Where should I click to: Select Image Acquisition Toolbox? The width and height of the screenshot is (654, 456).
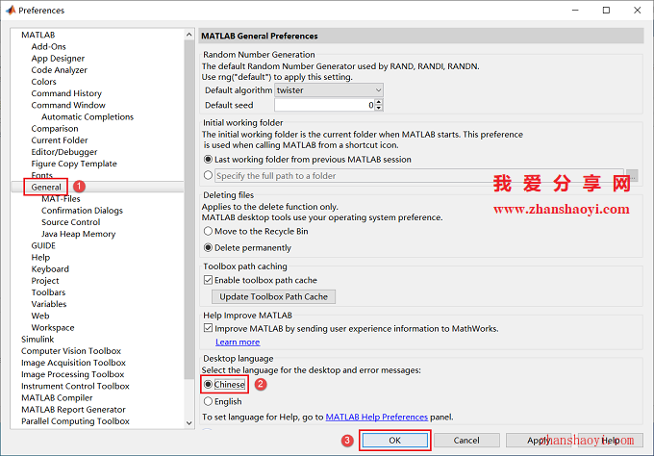(x=73, y=363)
